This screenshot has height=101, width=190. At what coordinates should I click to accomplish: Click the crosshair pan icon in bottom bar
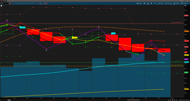[171, 100]
